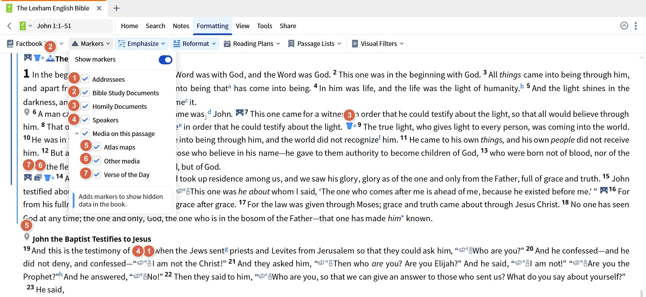
Task: Uncheck the Addressees marker checkbox
Action: coord(85,79)
